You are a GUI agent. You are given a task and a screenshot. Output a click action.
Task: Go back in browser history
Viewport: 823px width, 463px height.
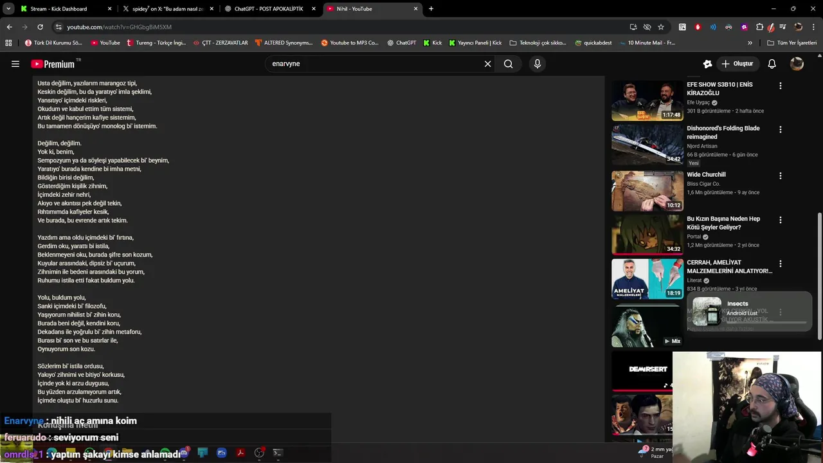tap(9, 27)
